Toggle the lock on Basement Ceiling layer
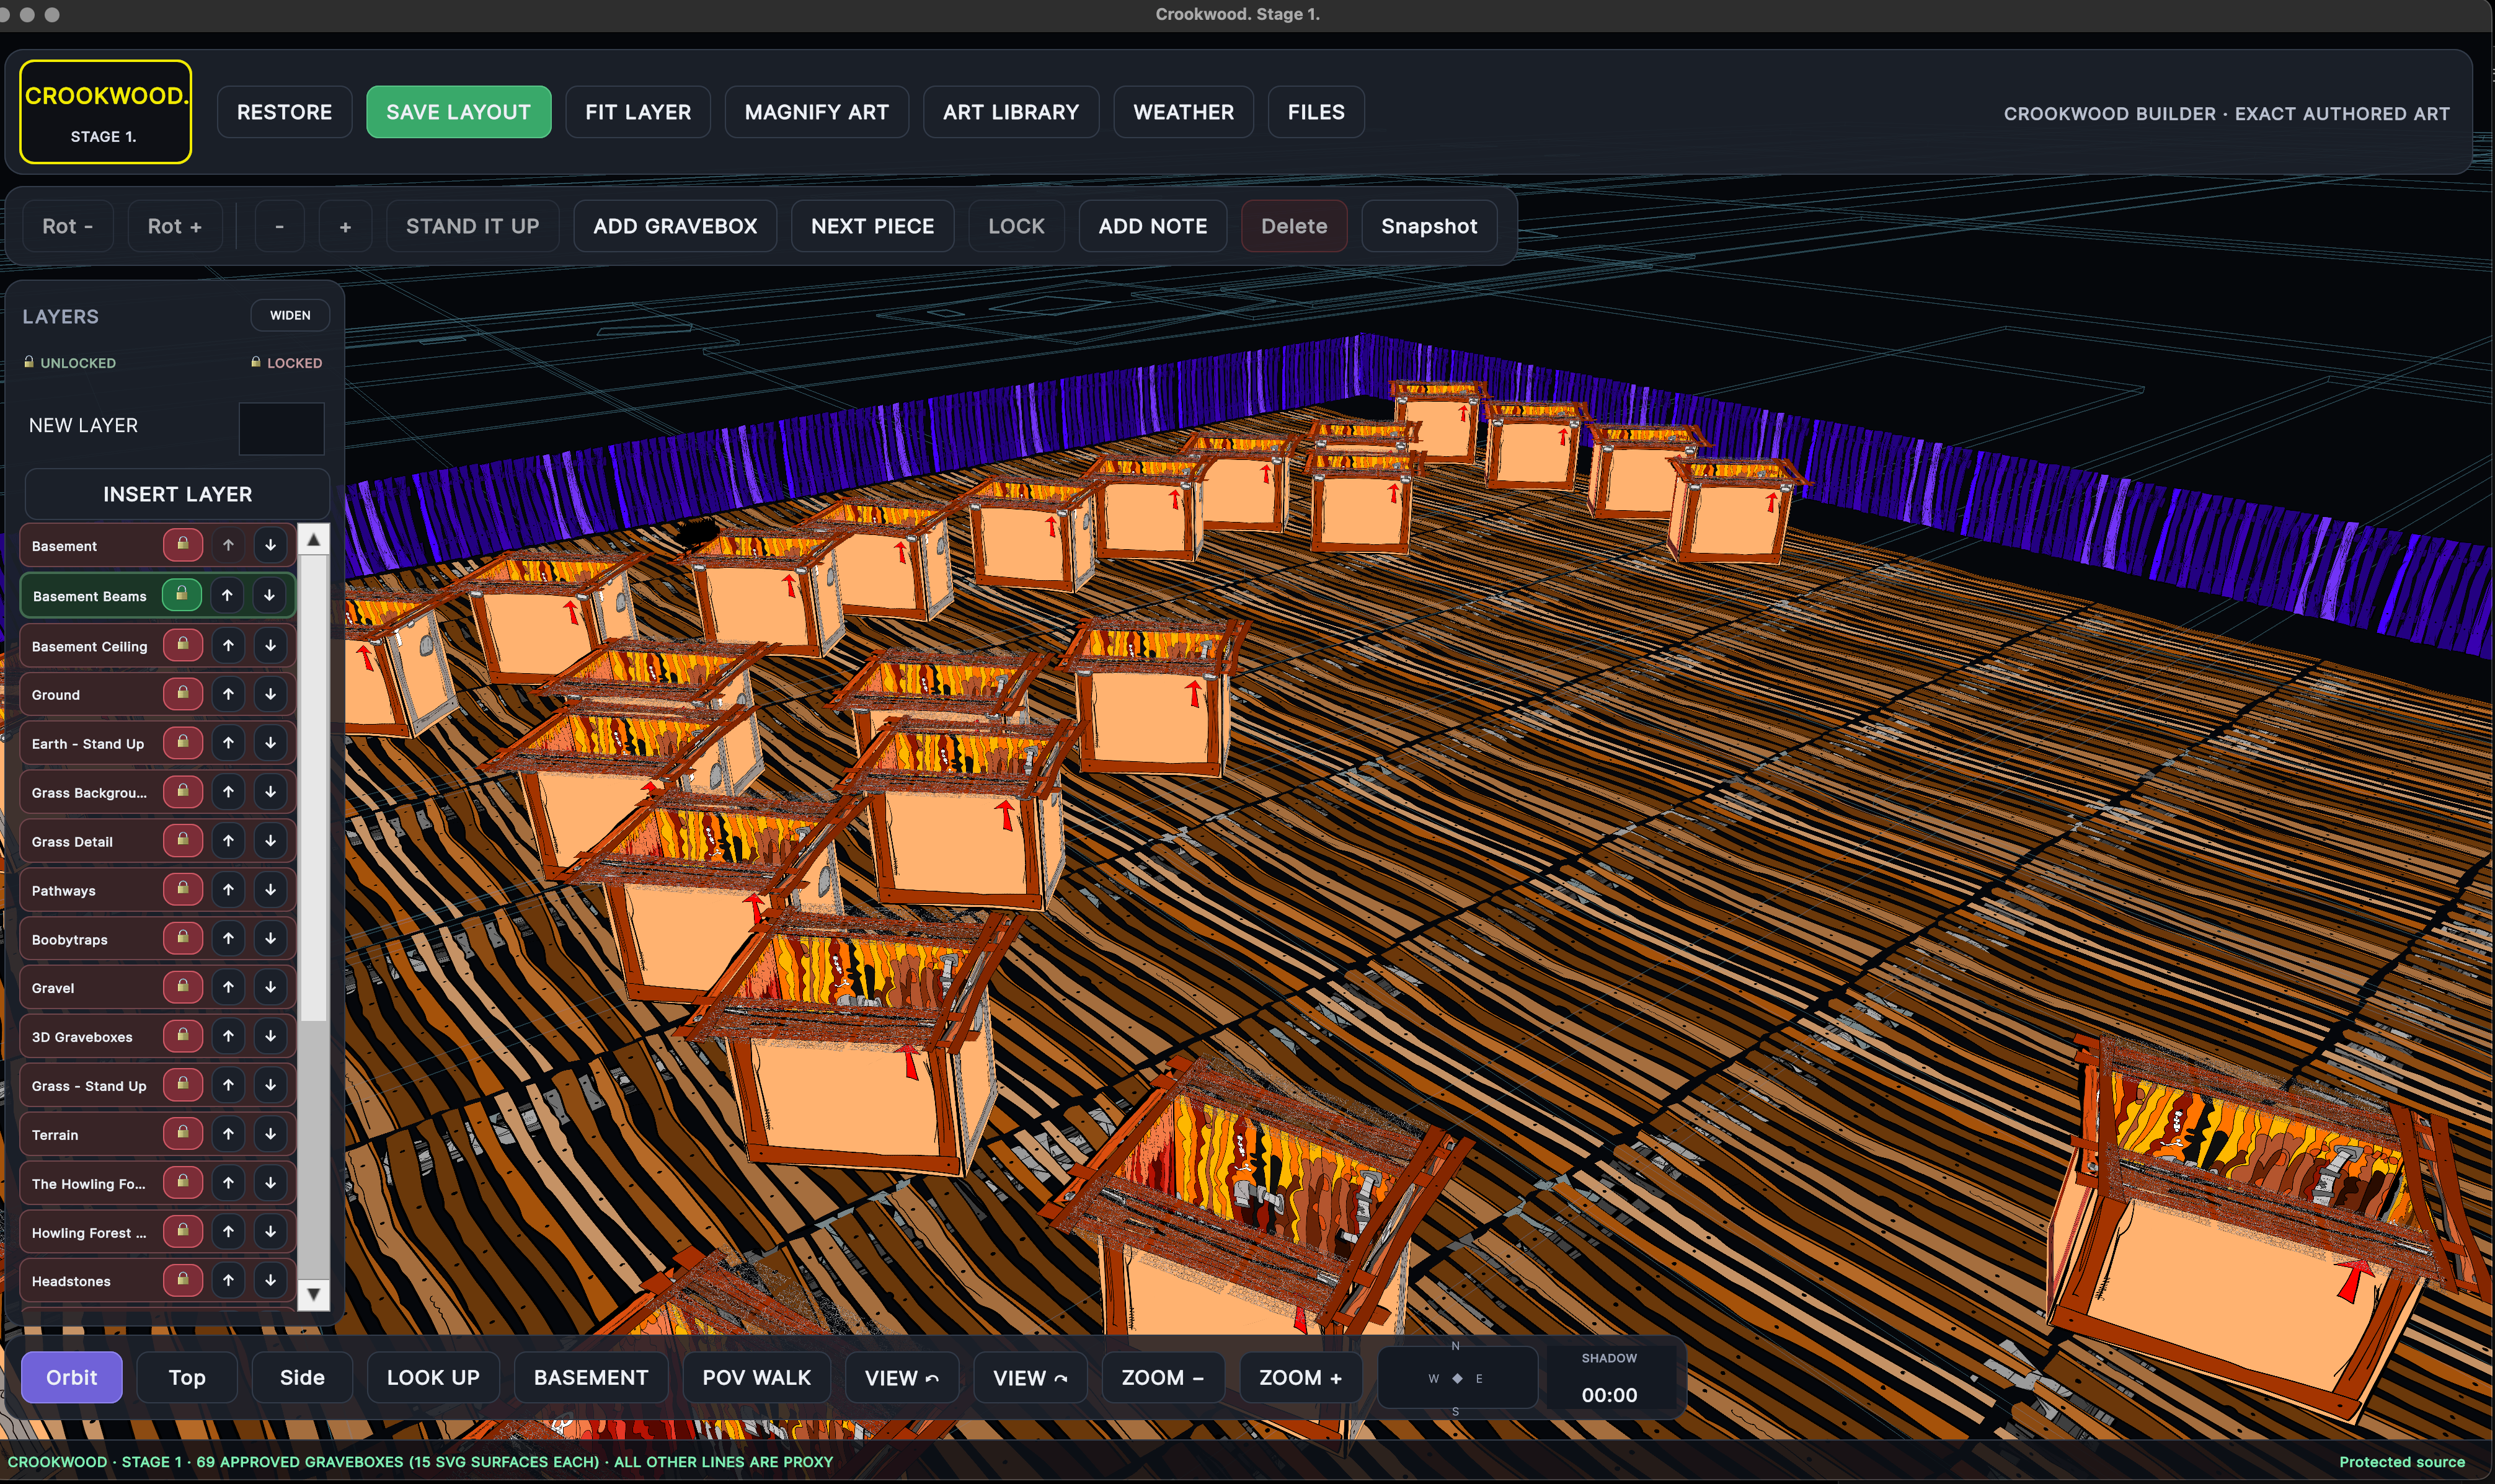Viewport: 2495px width, 1484px height. [x=183, y=645]
